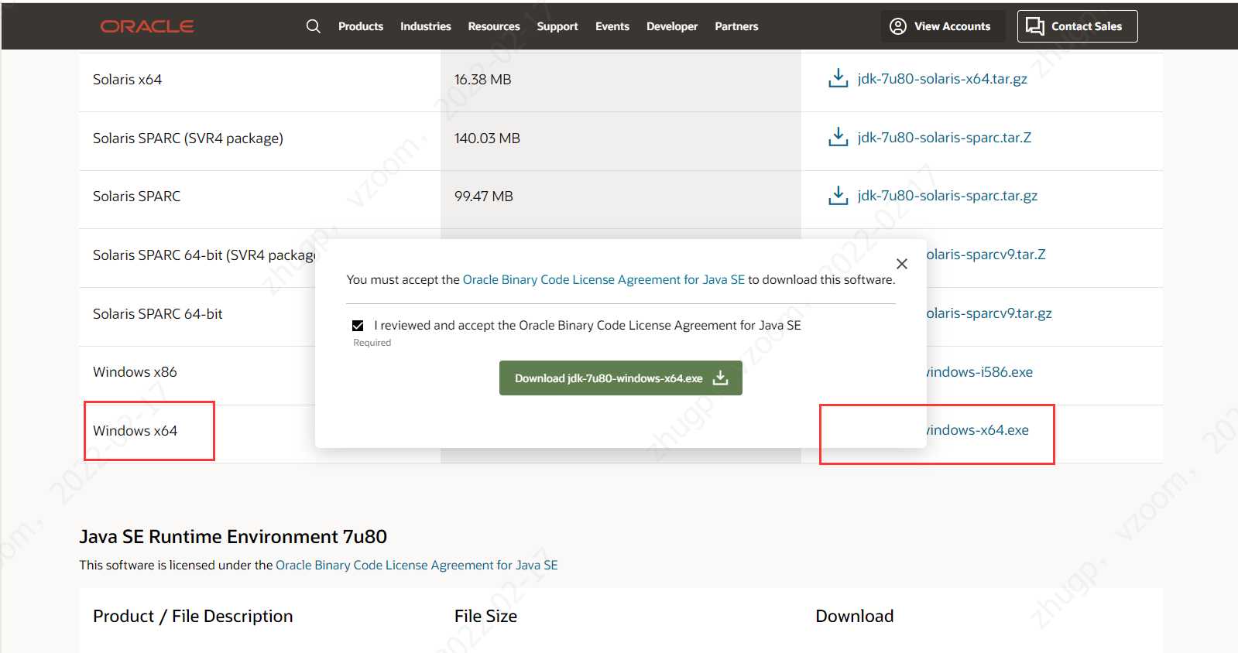Click the solaris-sparcv9.tar.gz download link
Viewport: 1238px width, 653px height.
(989, 313)
